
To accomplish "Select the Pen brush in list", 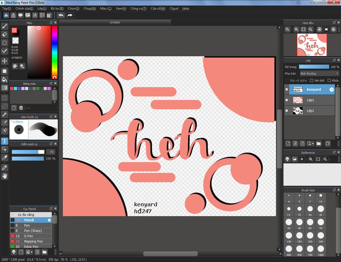I will [31, 225].
